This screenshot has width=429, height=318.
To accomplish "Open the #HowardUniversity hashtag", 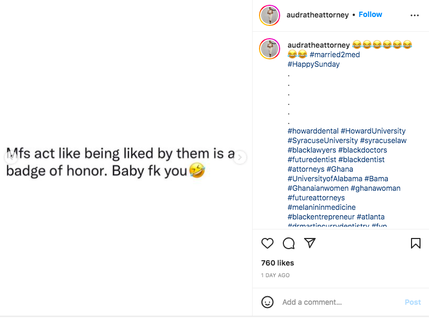I will 373,131.
